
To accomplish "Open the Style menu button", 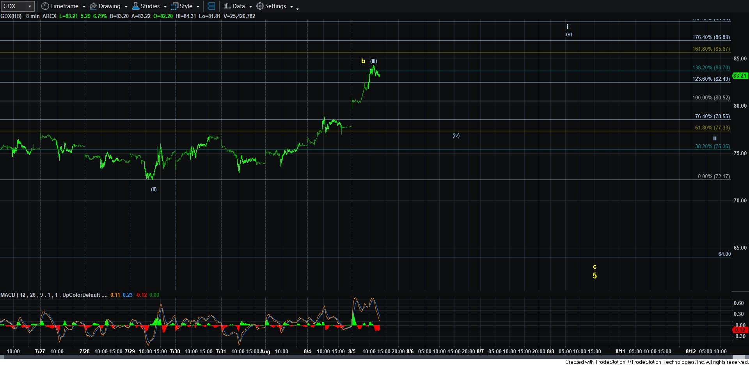I will [182, 6].
